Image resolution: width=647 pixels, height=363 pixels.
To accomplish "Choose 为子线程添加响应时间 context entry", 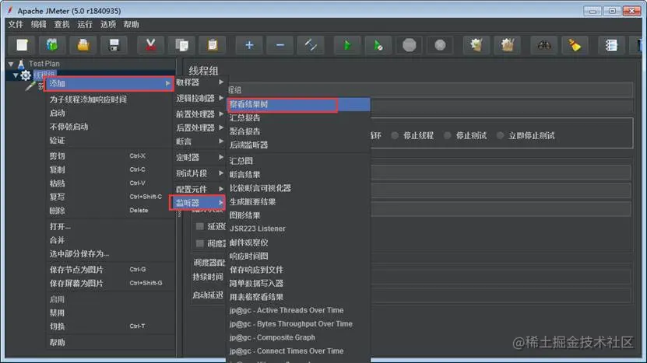I will [111, 99].
